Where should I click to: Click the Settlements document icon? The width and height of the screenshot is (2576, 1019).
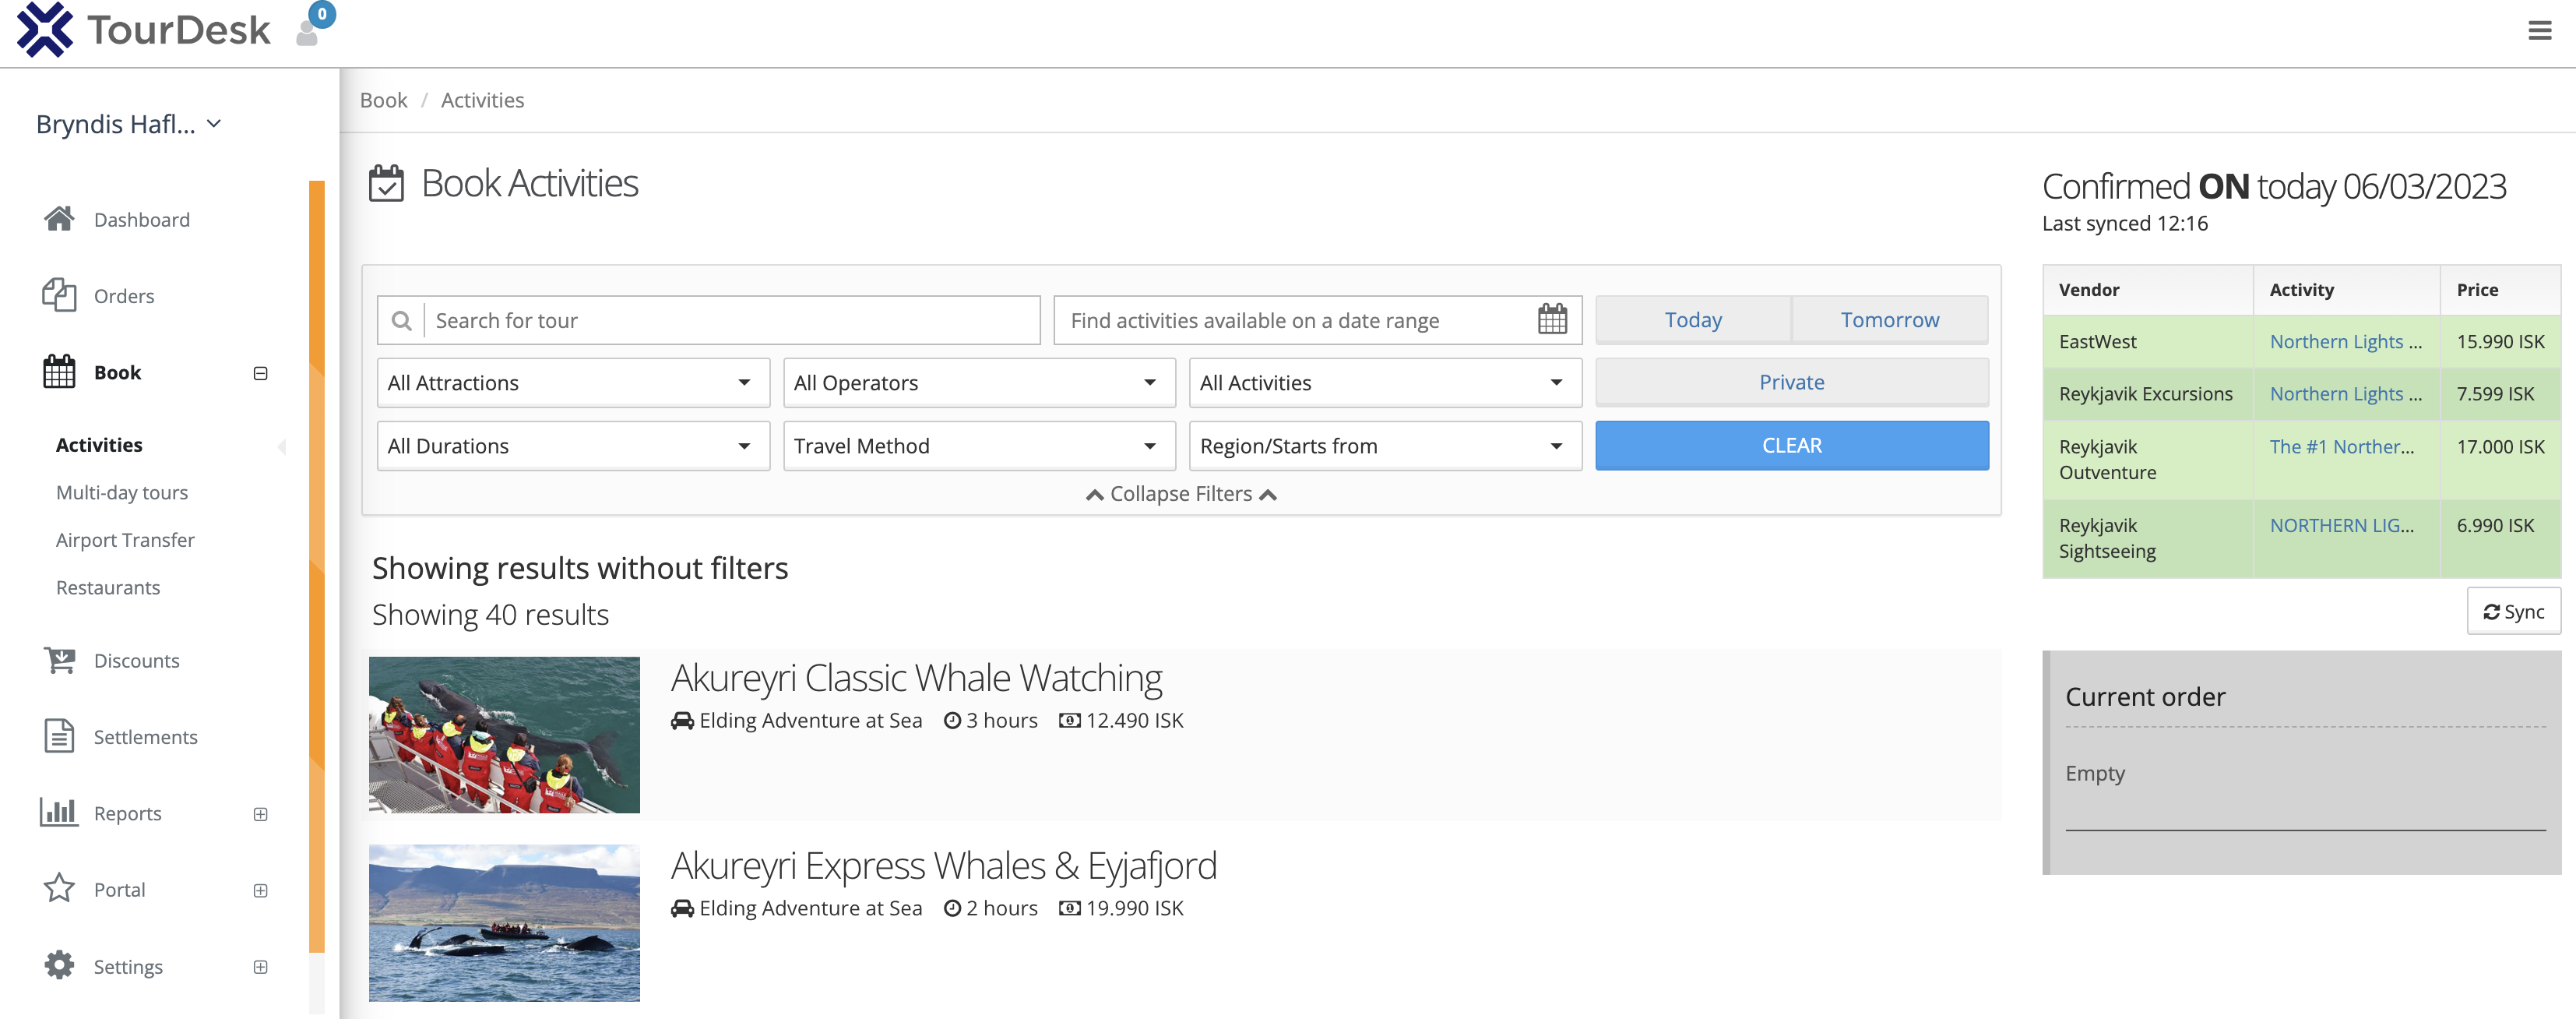click(59, 736)
